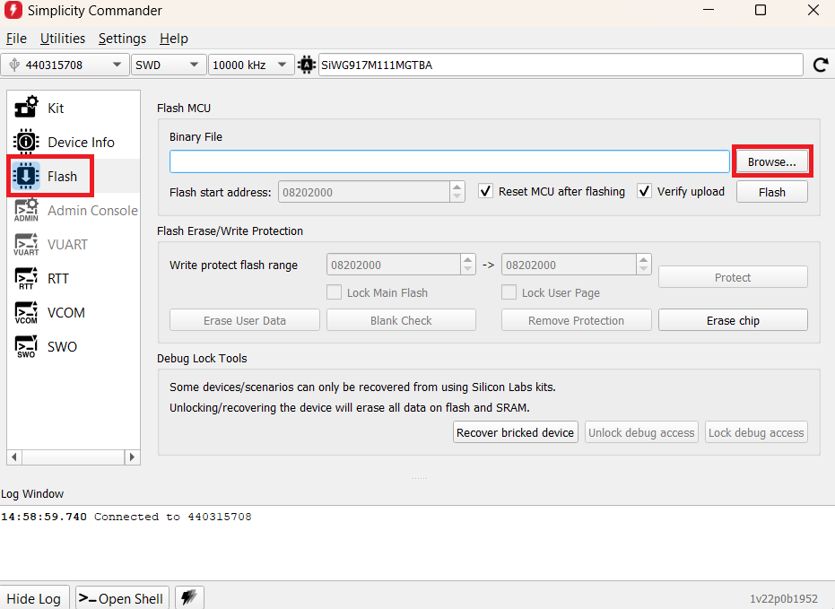835x609 pixels.
Task: Select the VCOM terminal icon
Action: [x=26, y=312]
